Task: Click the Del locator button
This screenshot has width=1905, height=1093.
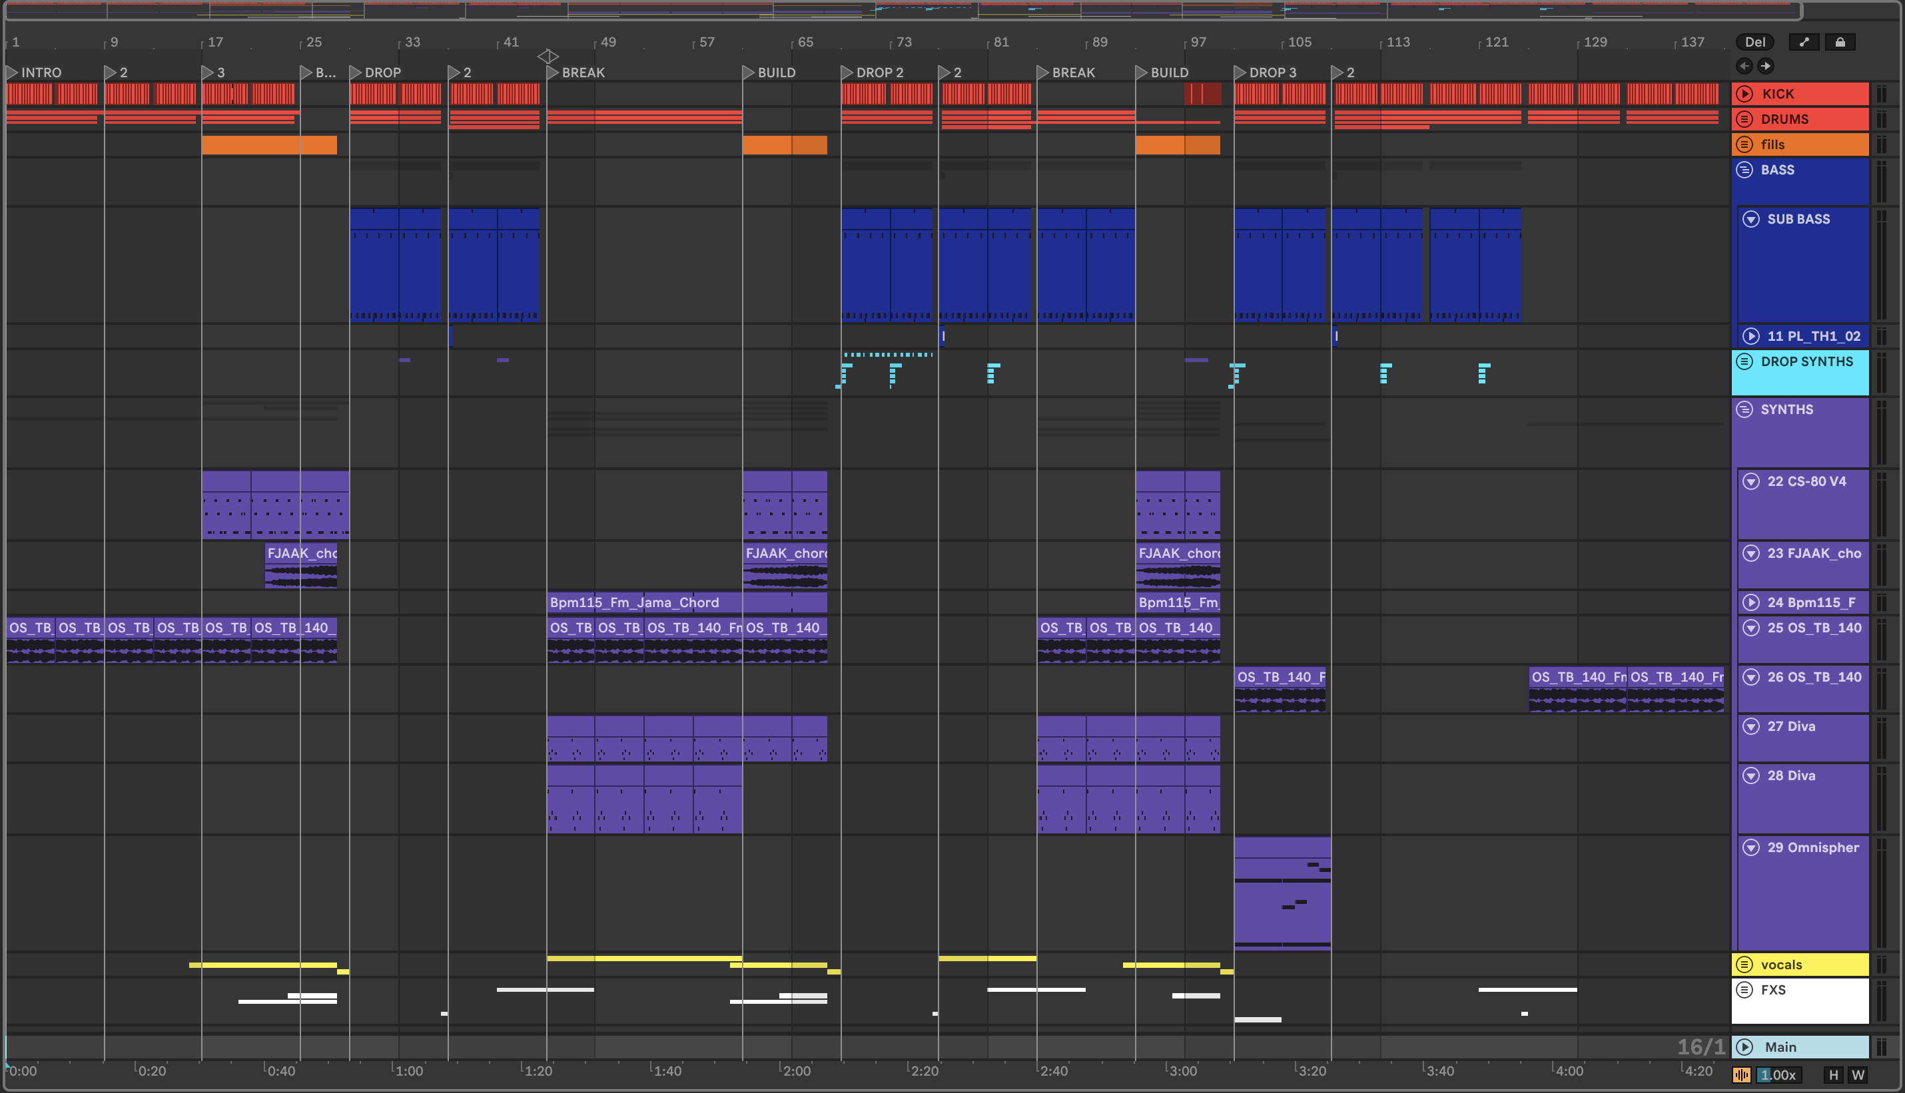Action: point(1754,42)
